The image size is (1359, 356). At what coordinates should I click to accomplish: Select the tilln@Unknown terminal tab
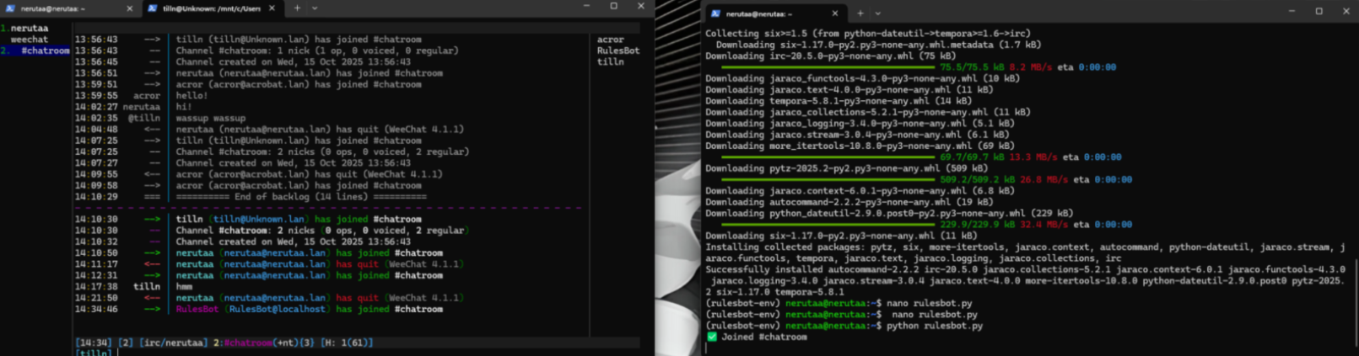pyautogui.click(x=211, y=8)
